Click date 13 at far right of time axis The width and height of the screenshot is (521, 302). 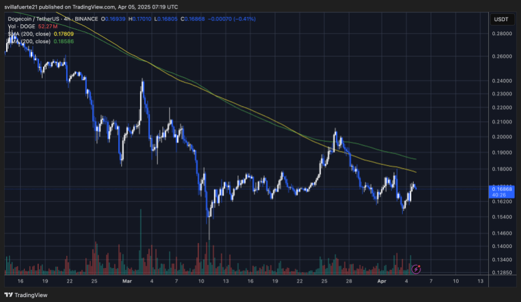coord(480,281)
